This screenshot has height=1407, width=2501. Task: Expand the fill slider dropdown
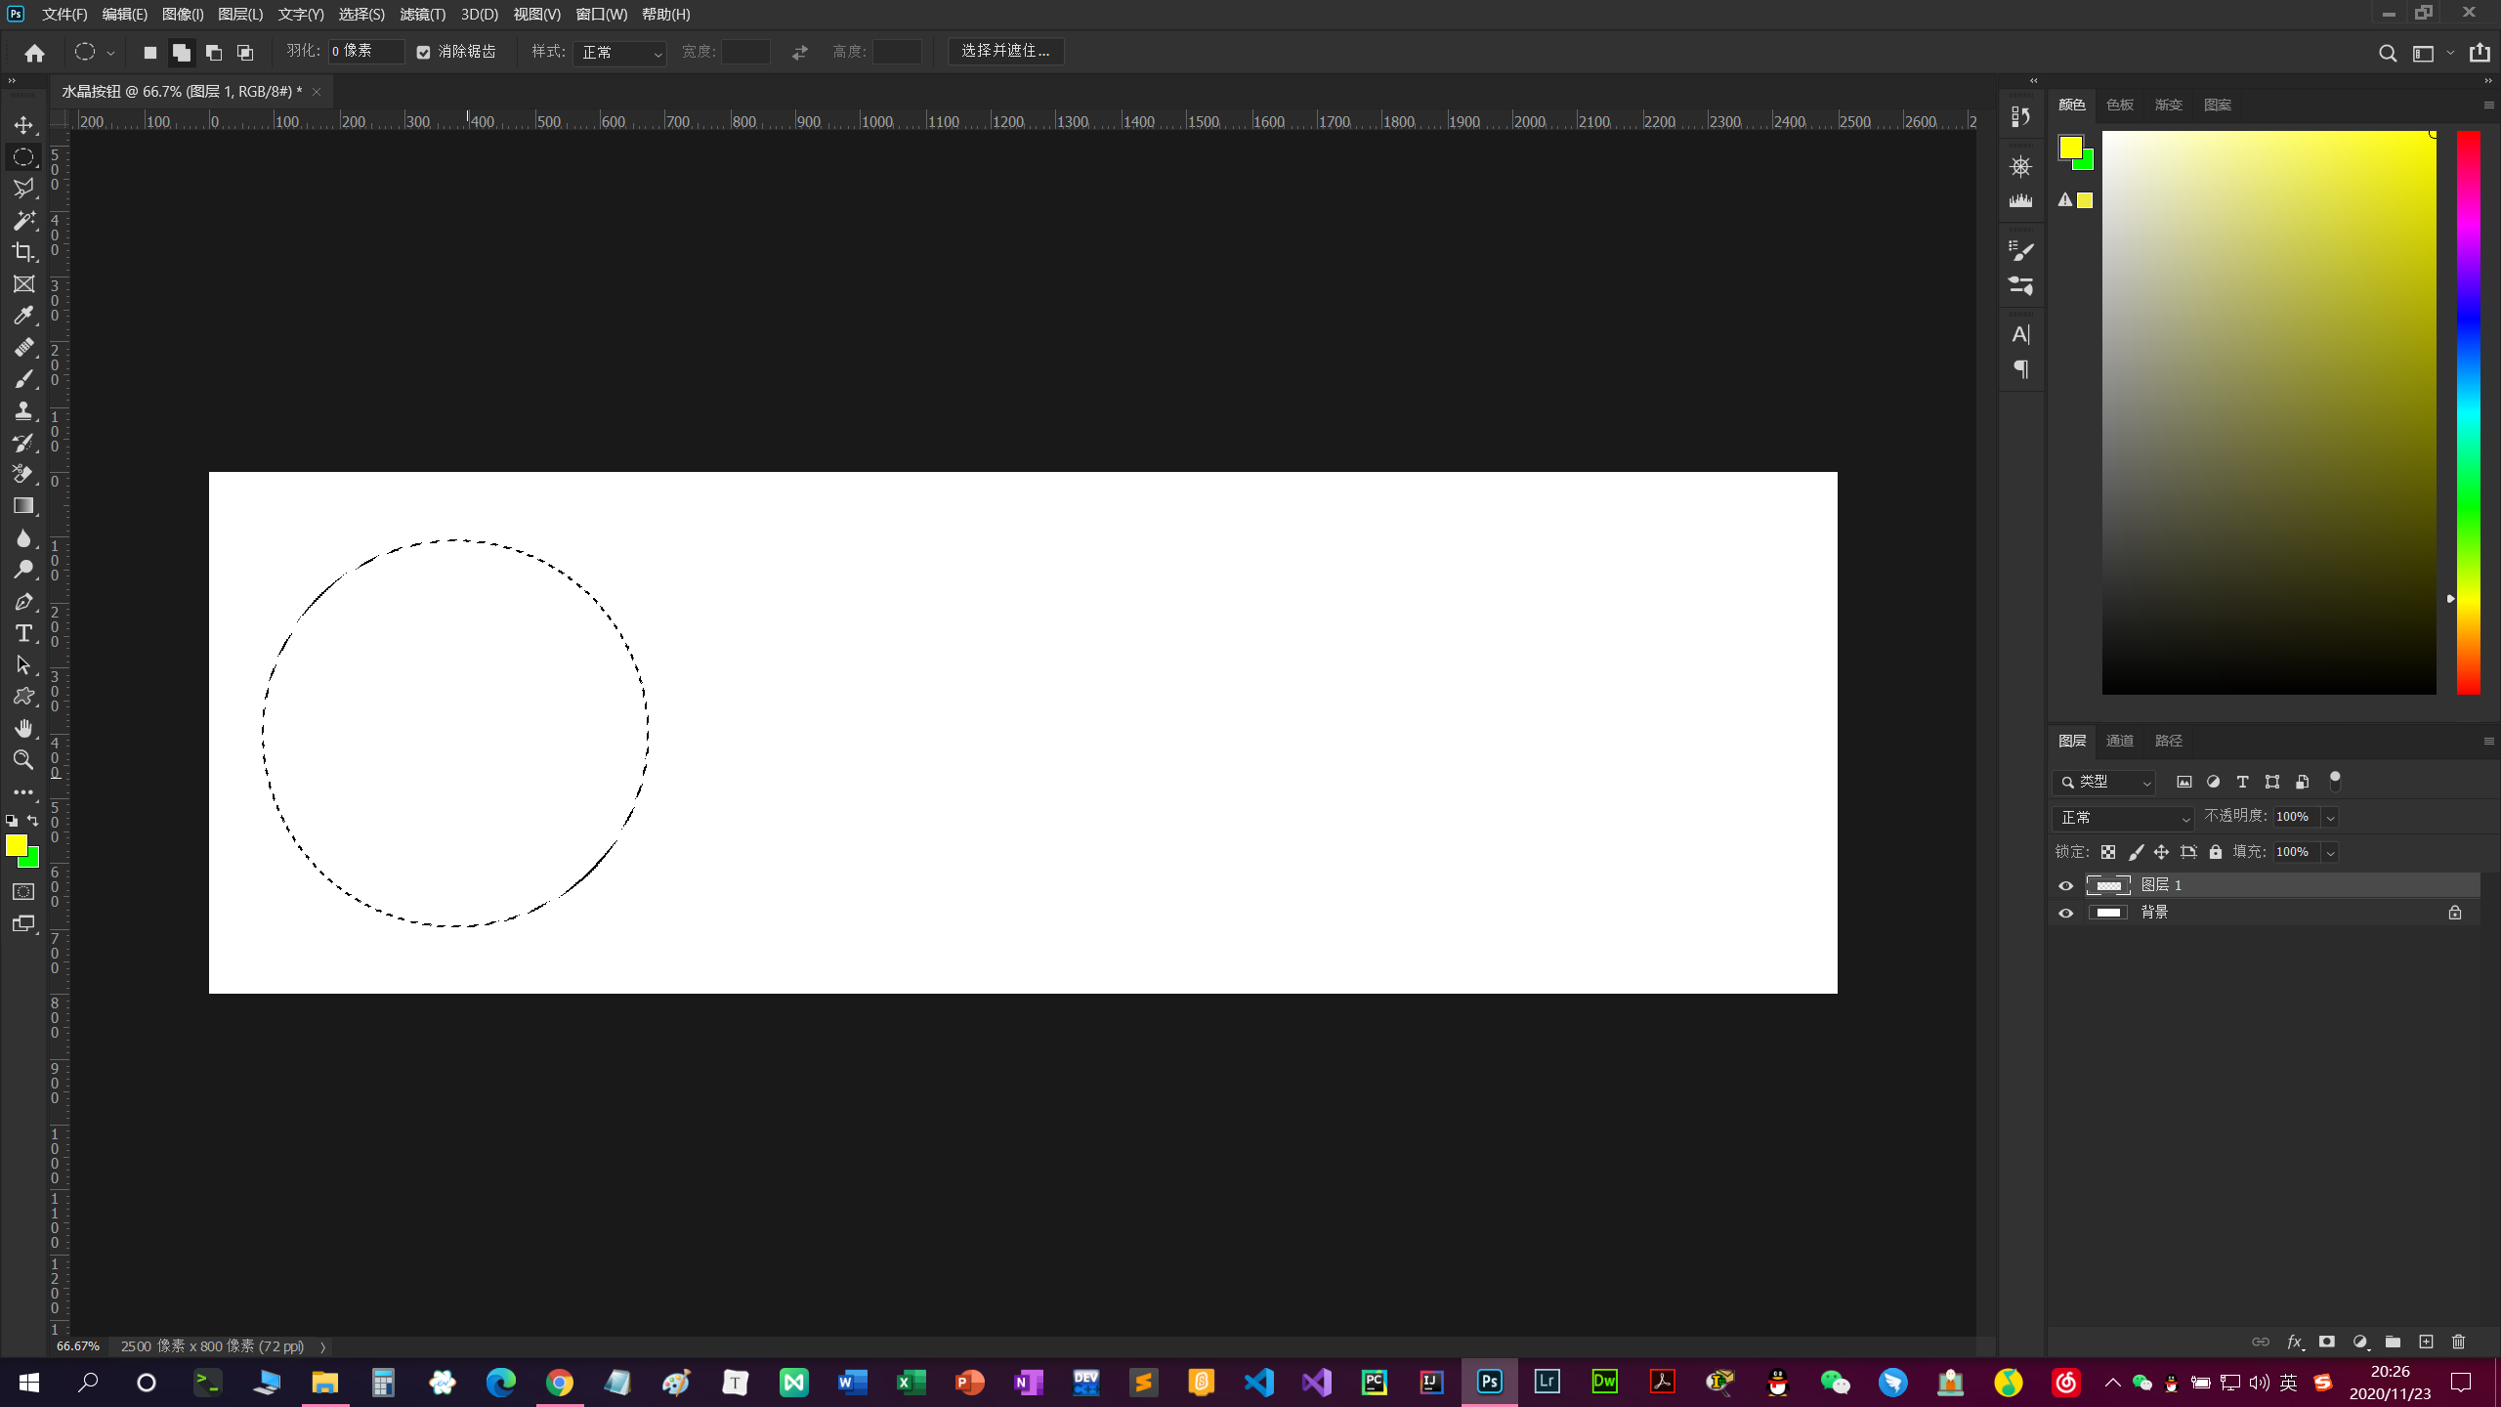(2330, 853)
